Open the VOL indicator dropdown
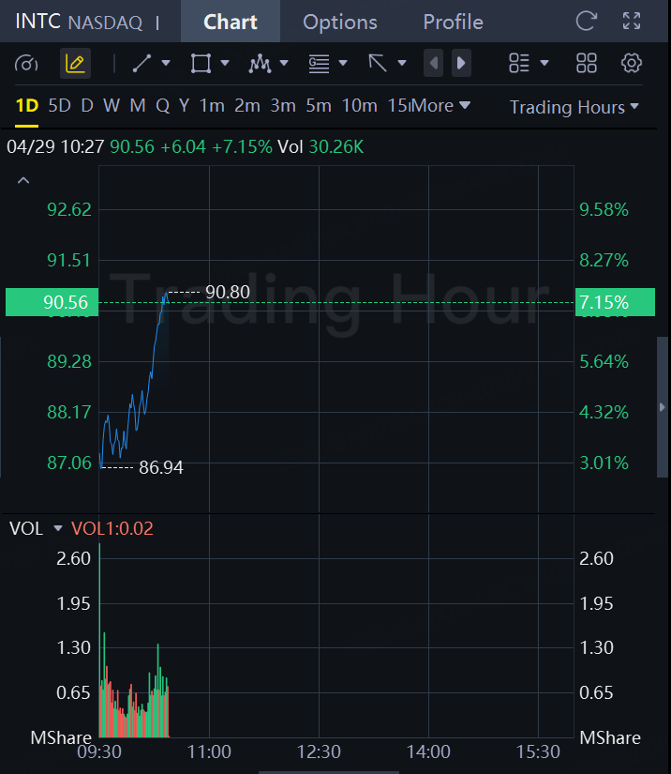Screen dimensions: 671x774 58,529
